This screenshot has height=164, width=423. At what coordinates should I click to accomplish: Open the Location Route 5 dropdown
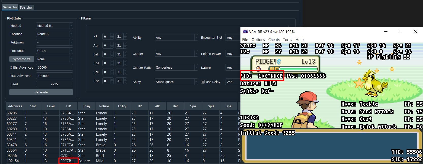(x=55, y=34)
